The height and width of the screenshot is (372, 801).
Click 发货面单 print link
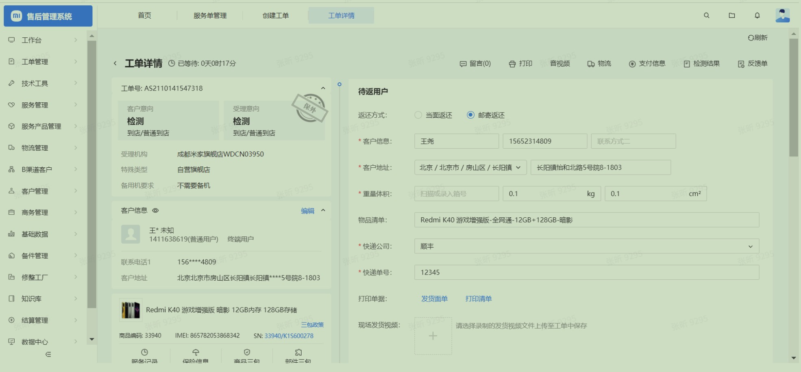click(x=434, y=299)
